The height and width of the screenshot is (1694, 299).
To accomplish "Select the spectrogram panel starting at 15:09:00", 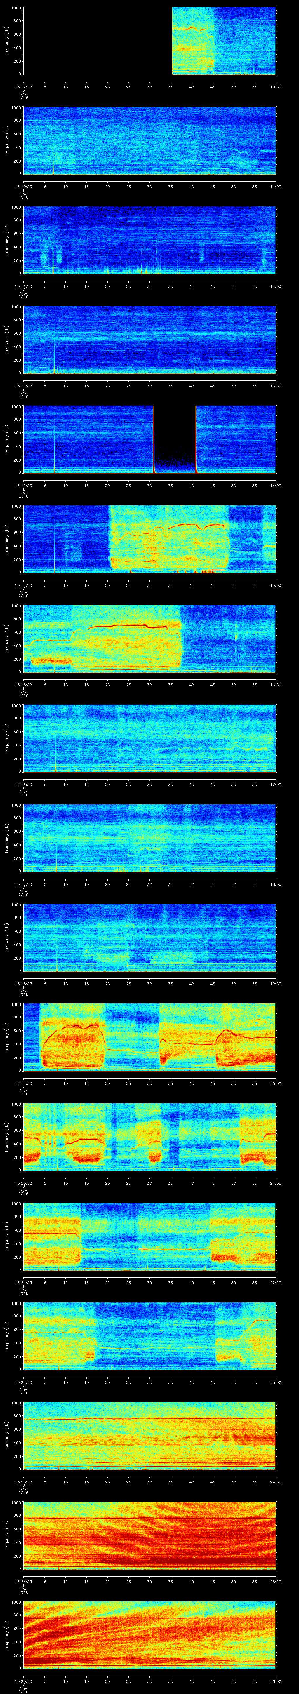I will click(150, 41).
